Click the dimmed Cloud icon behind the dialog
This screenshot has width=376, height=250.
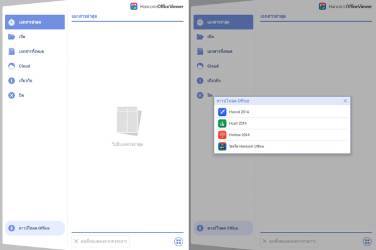coord(200,66)
